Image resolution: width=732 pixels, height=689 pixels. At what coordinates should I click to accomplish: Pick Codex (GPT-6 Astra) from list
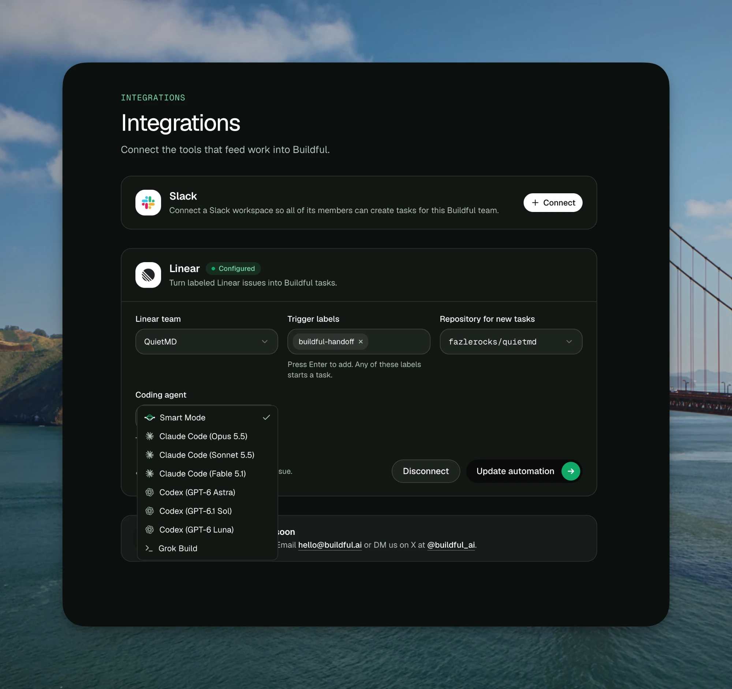pos(207,492)
